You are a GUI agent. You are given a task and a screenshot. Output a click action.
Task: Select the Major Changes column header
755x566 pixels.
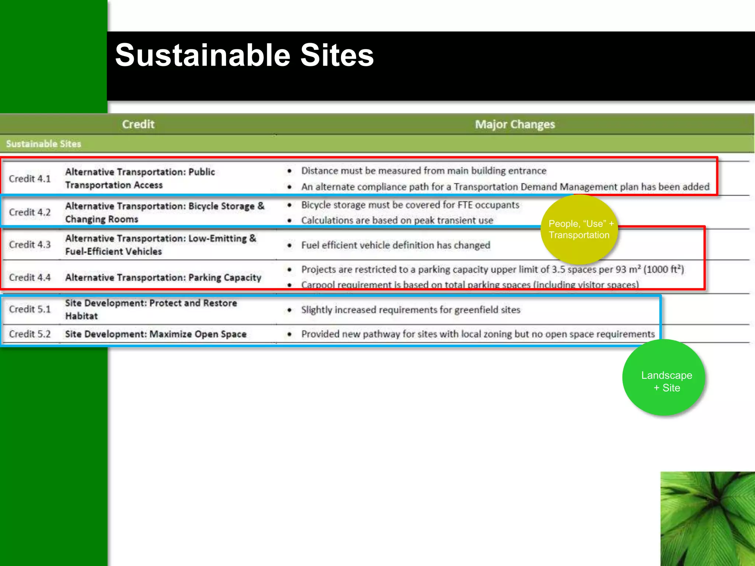[x=515, y=125]
